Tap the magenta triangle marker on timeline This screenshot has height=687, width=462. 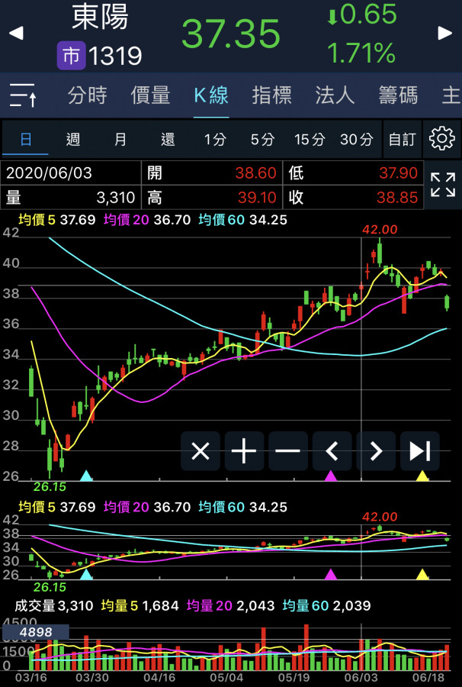[x=331, y=476]
